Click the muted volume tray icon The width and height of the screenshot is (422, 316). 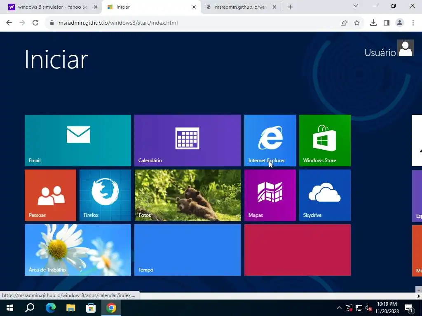pos(369,308)
